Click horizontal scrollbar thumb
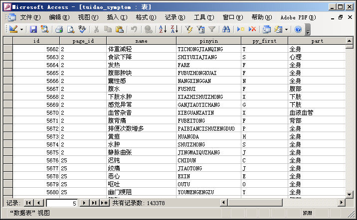 tap(255, 202)
